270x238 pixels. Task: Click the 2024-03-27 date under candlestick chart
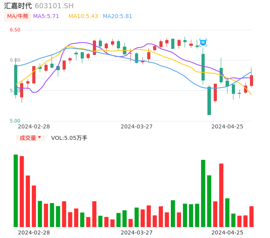coord(137,127)
